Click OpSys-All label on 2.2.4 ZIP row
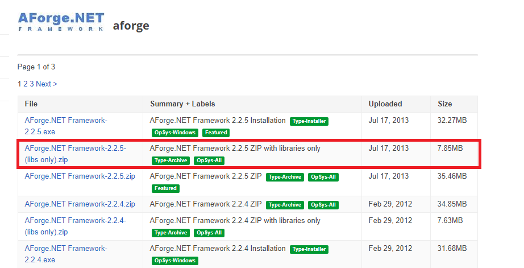The image size is (524, 268). pyautogui.click(x=323, y=205)
